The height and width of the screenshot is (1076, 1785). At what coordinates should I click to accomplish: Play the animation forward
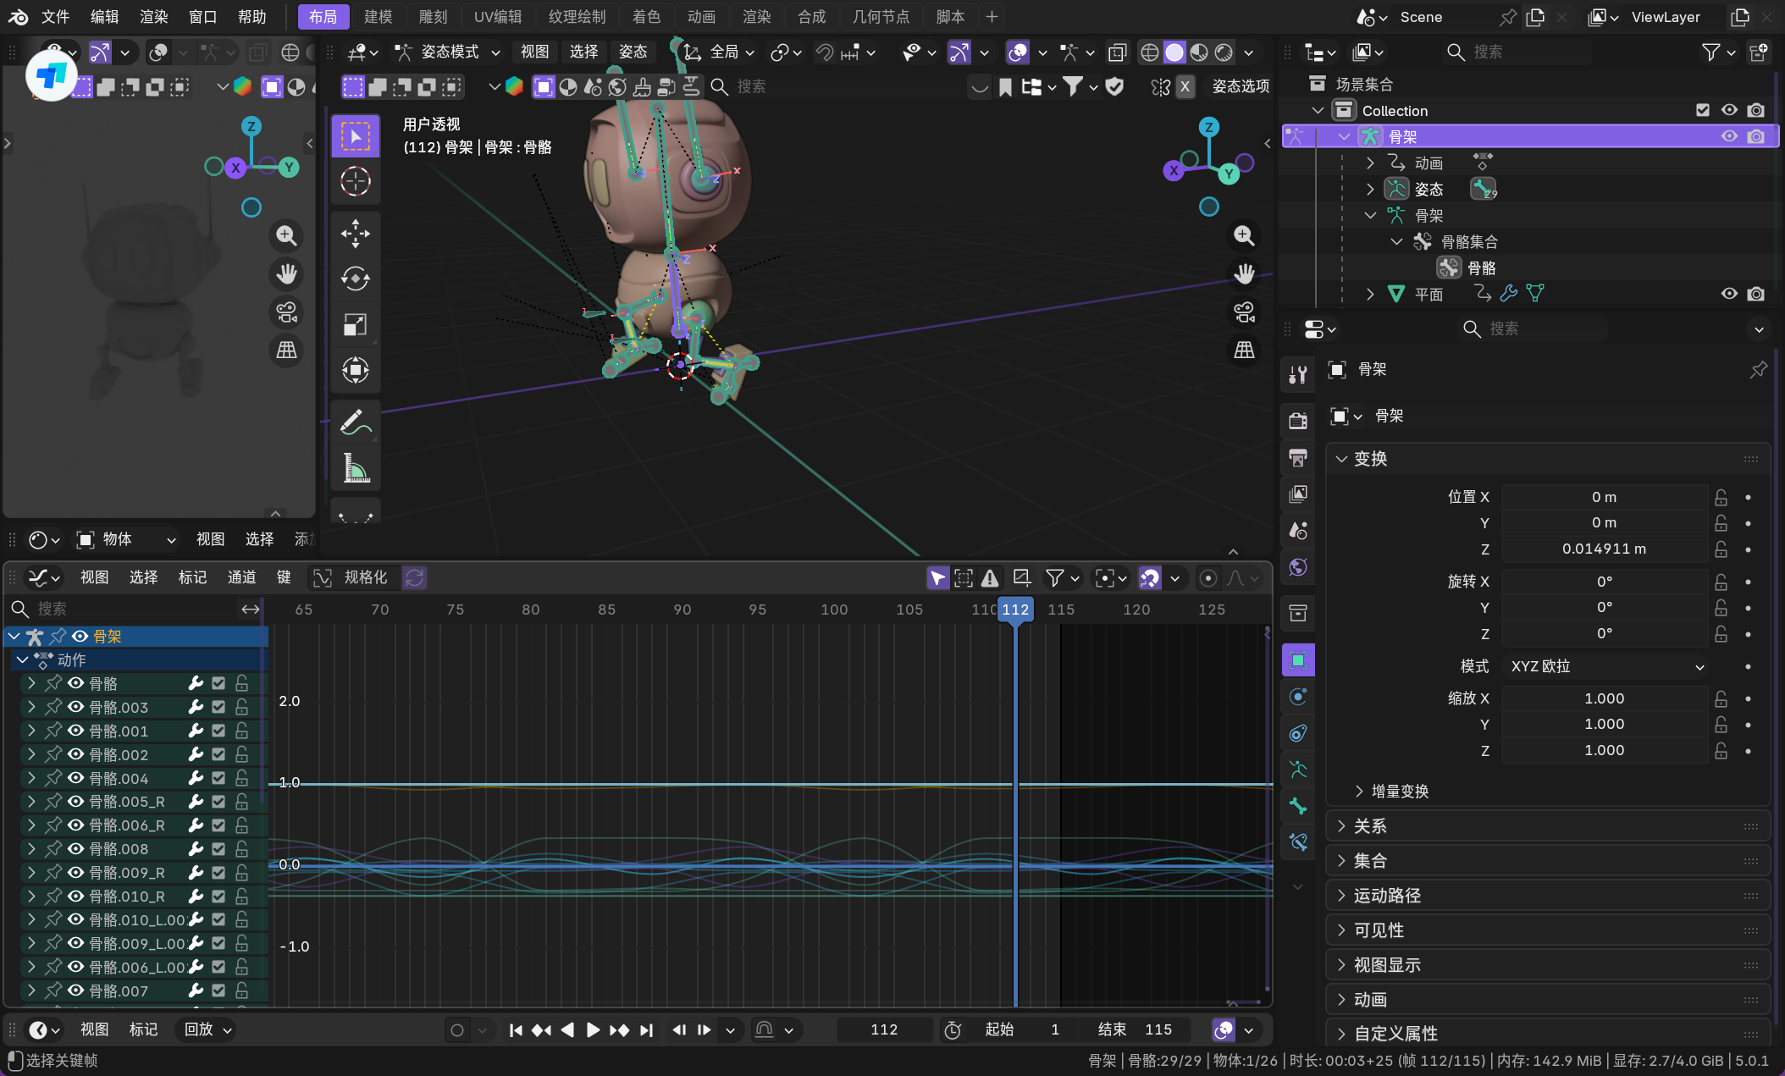tap(593, 1029)
